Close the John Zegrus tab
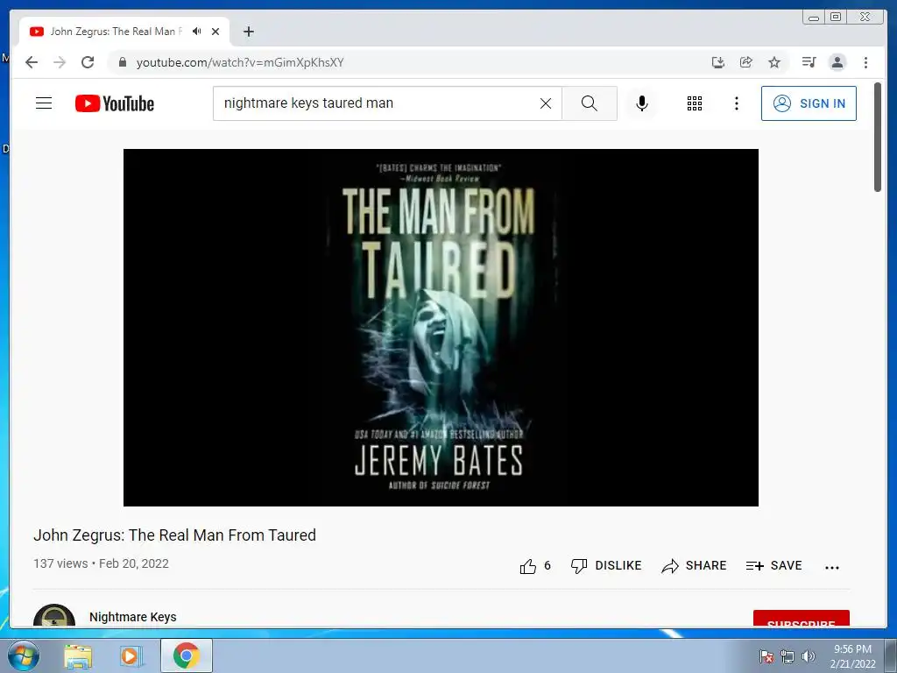Viewport: 897px width, 673px height. click(x=215, y=32)
